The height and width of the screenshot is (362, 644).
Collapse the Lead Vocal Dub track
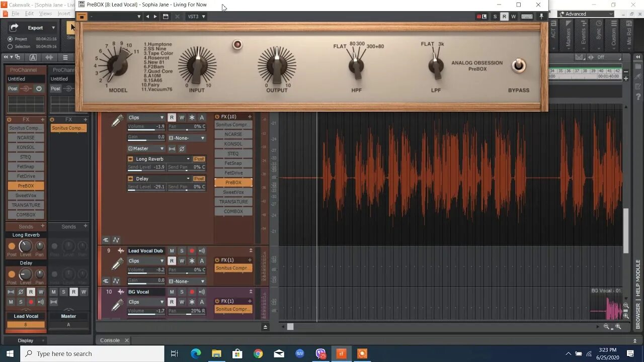point(251,250)
